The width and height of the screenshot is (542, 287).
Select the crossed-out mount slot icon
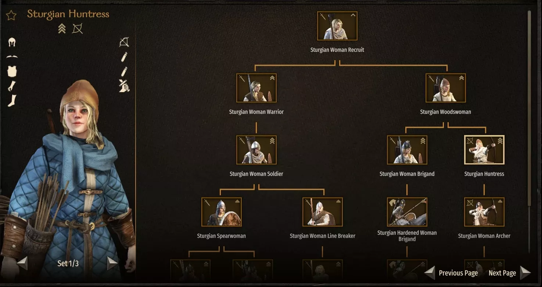(x=124, y=86)
